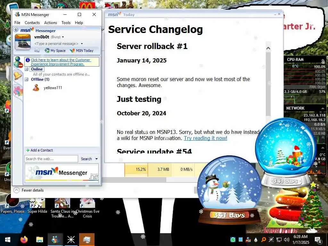Click the white snowflake taskbar app
Screen dimensions: 328x246
pos(71,240)
